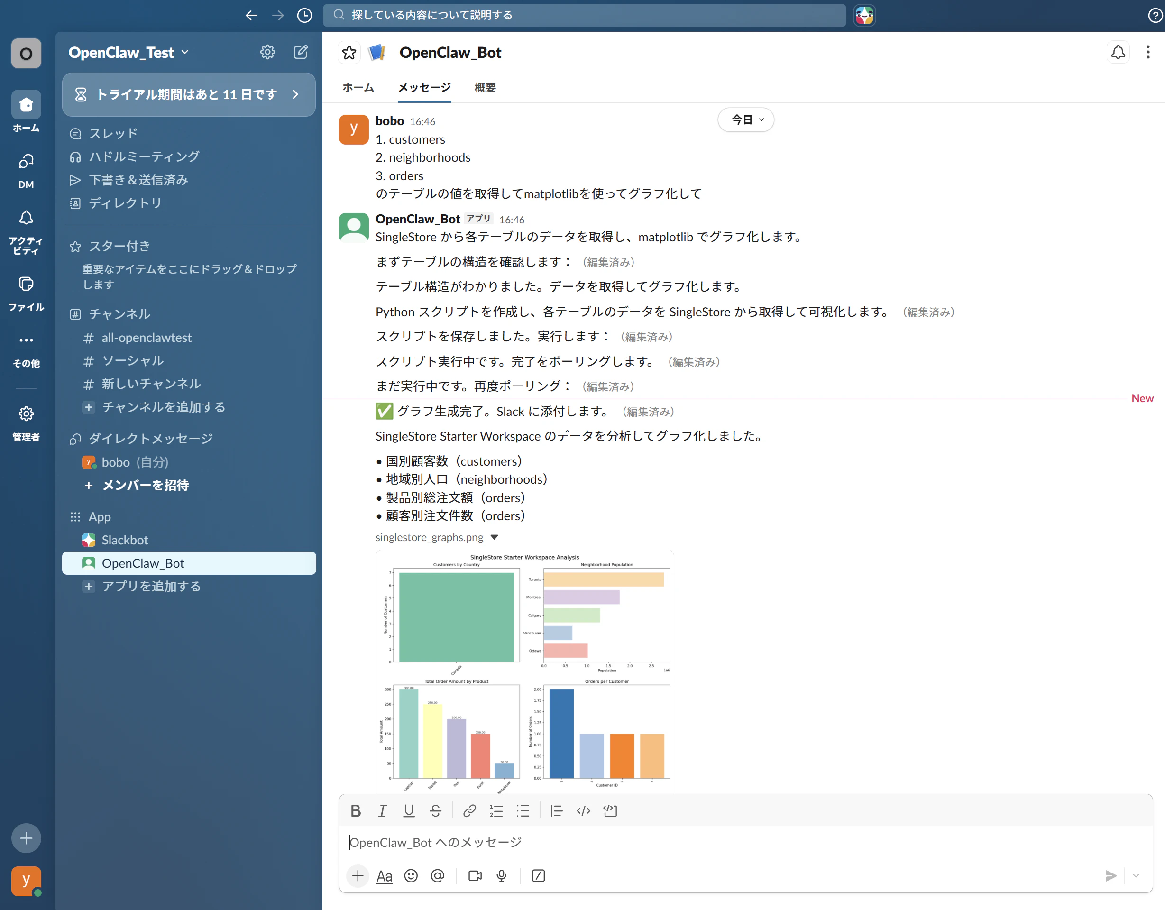
Task: Select the O workspace icon
Action: (26, 53)
